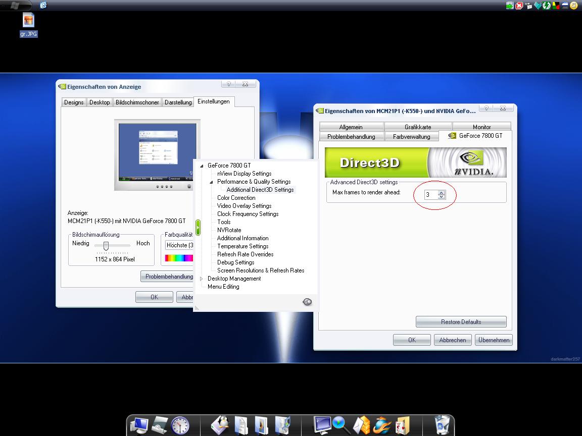Open the clock icon in the dock
The image size is (582, 436).
point(180,425)
